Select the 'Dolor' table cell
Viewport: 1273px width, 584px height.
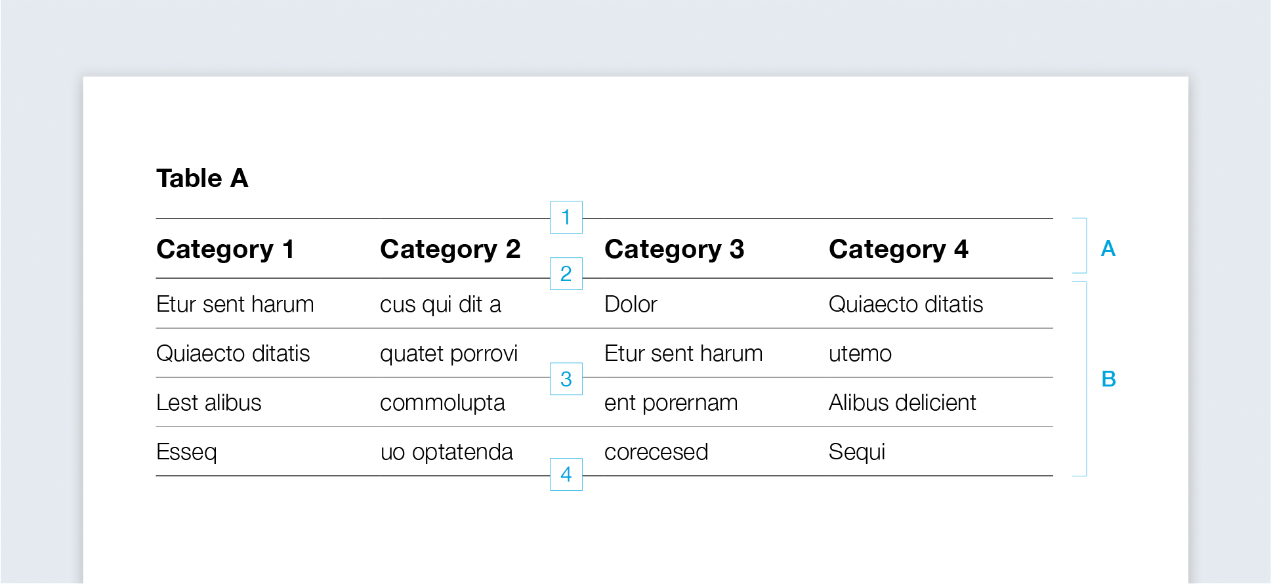tap(631, 304)
